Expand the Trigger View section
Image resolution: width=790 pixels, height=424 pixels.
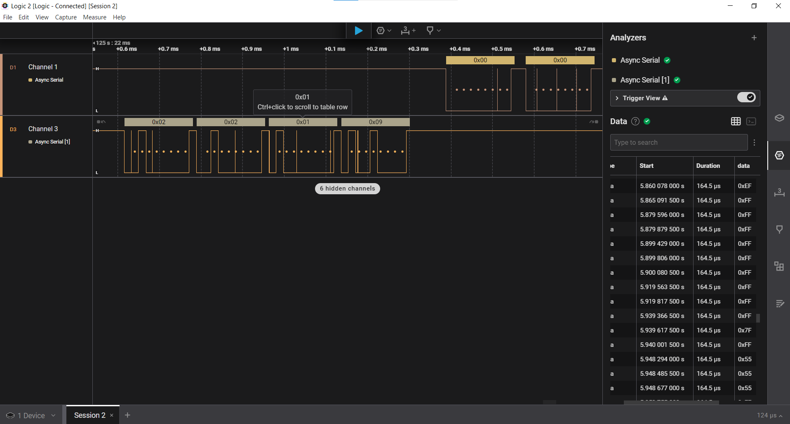tap(617, 98)
